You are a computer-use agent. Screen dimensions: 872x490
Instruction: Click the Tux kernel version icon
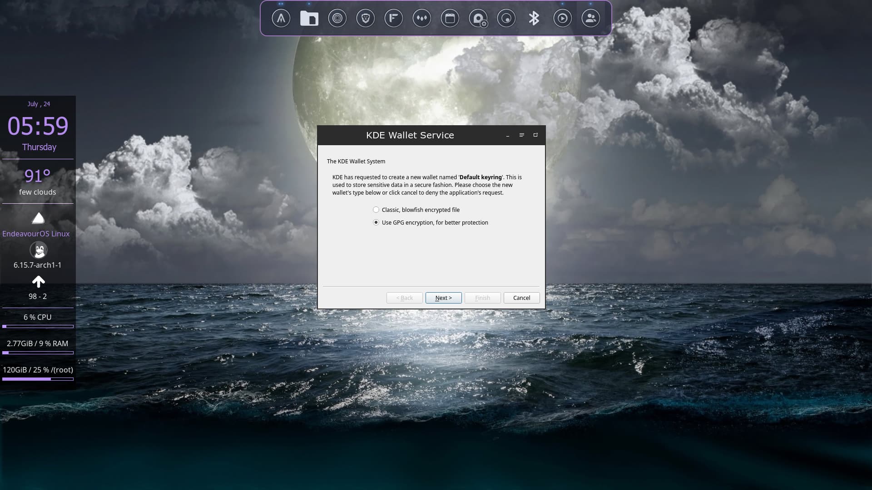(39, 250)
